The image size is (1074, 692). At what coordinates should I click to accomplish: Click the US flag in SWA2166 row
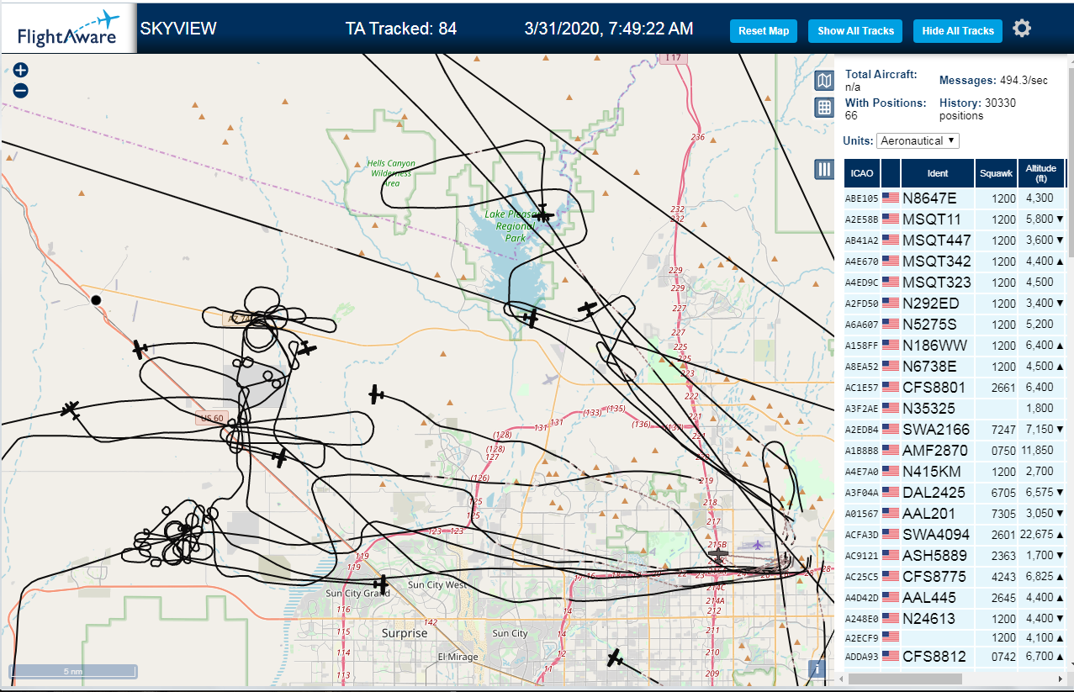[x=891, y=430]
